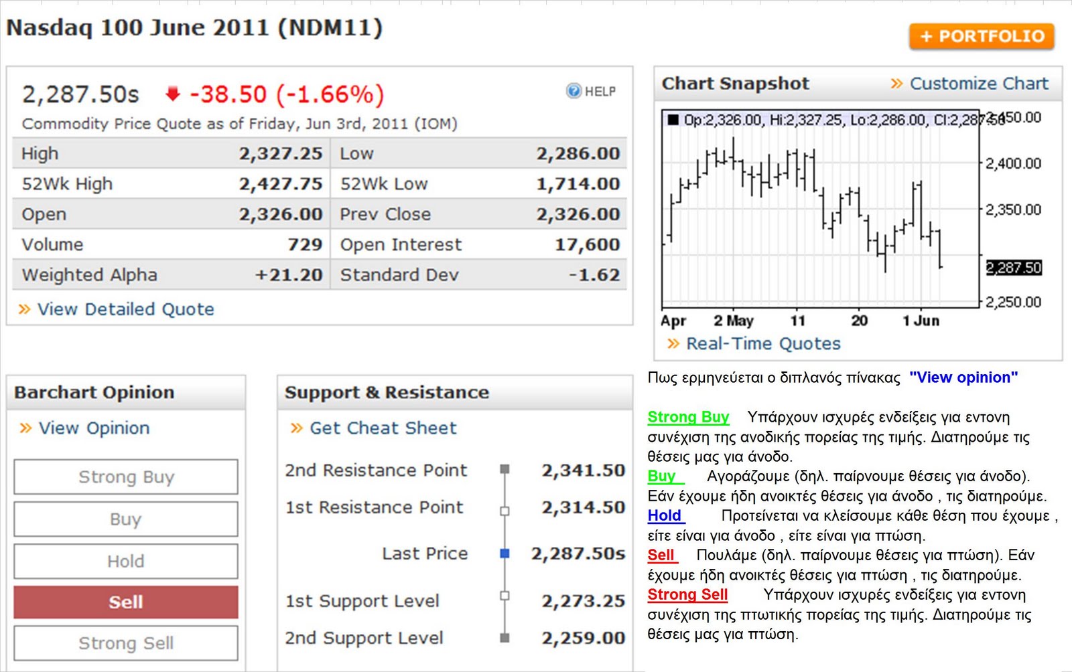The image size is (1072, 672).
Task: Select the Hold opinion box
Action: pos(126,561)
